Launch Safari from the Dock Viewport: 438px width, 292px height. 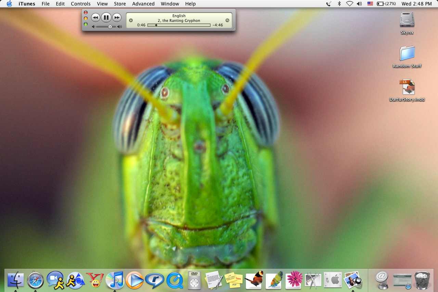[x=36, y=280]
